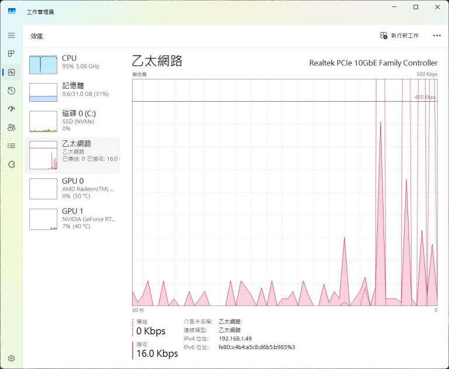The image size is (449, 369).
Task: Click the Ethernet throughput graph area
Action: click(285, 192)
